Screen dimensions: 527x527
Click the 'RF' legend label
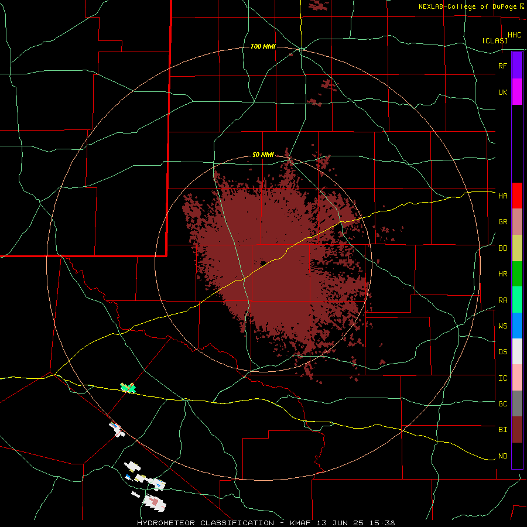tap(502, 66)
